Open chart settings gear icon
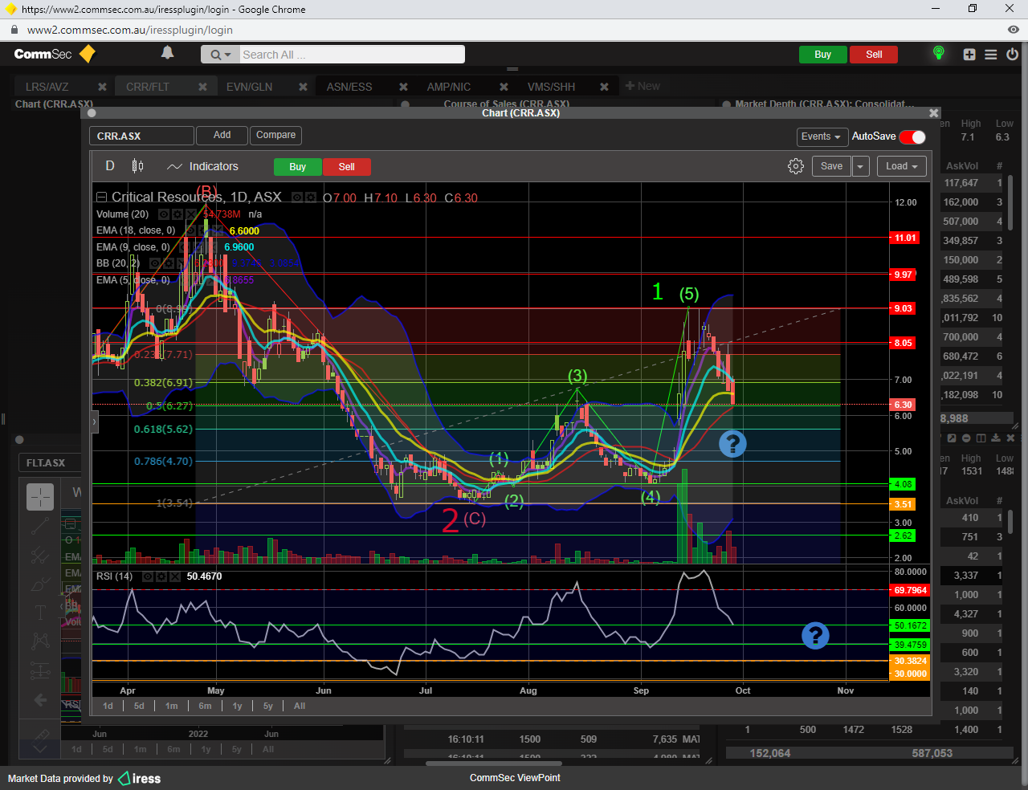The height and width of the screenshot is (790, 1028). click(795, 166)
